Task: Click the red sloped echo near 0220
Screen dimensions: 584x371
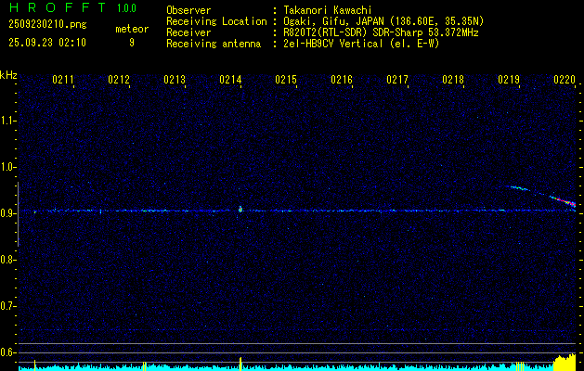Action: click(x=564, y=201)
